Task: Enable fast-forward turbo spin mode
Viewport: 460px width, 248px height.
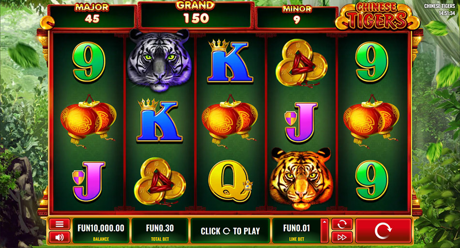Action: pyautogui.click(x=342, y=237)
